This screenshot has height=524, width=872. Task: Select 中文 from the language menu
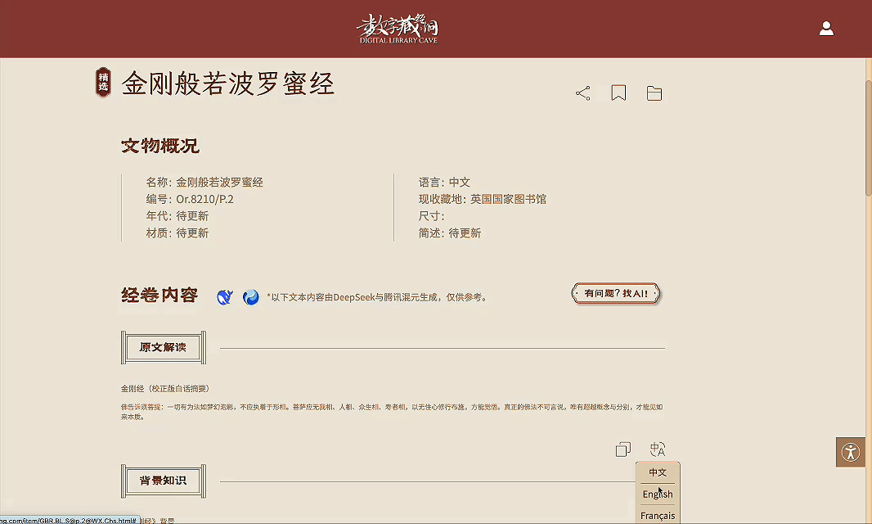click(658, 472)
